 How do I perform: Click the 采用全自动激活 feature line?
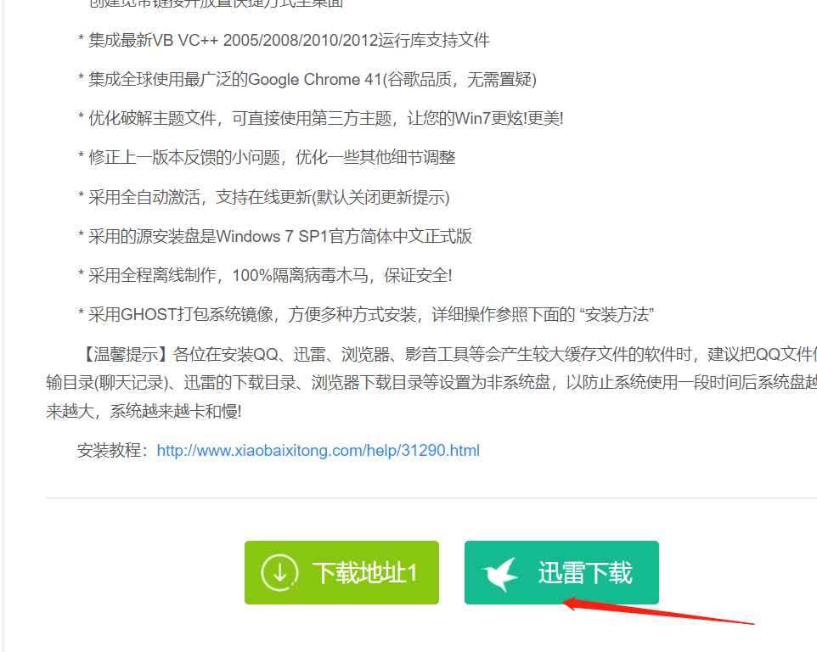pyautogui.click(x=264, y=197)
